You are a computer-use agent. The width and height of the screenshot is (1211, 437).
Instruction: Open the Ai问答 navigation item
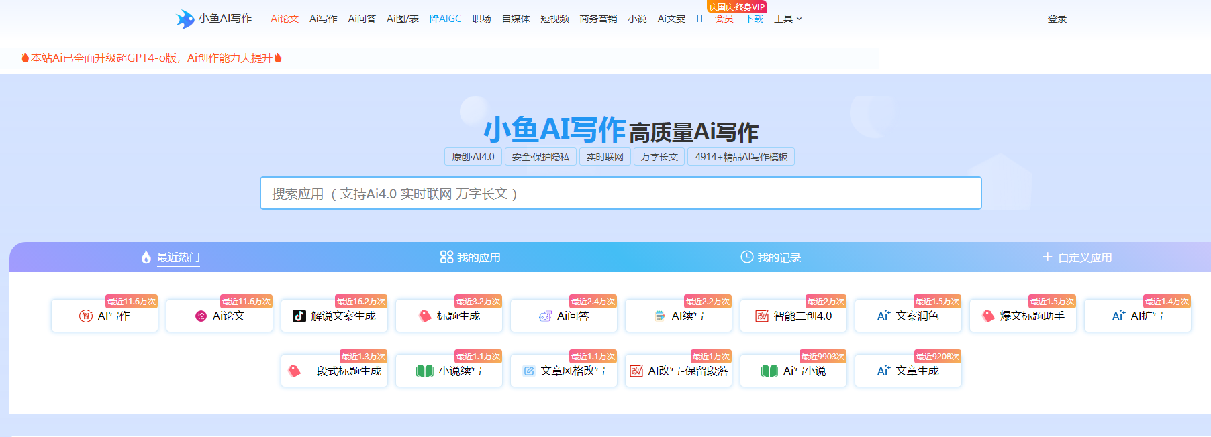click(362, 19)
